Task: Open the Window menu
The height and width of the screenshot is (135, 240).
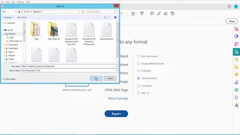Action: (x=20, y=2)
